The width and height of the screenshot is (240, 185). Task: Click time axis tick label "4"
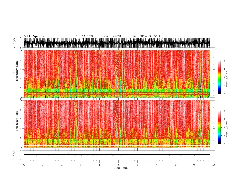click(100, 165)
